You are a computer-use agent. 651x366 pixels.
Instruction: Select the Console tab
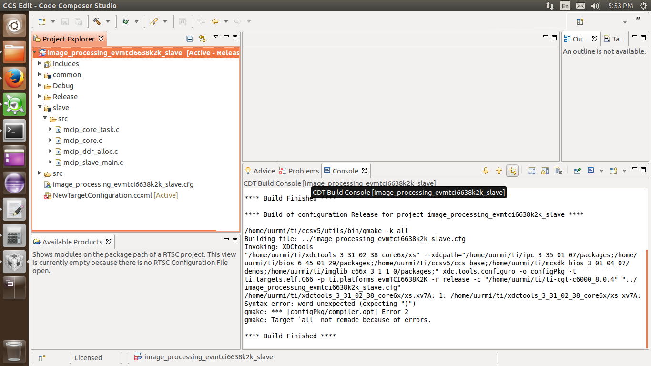(x=346, y=171)
